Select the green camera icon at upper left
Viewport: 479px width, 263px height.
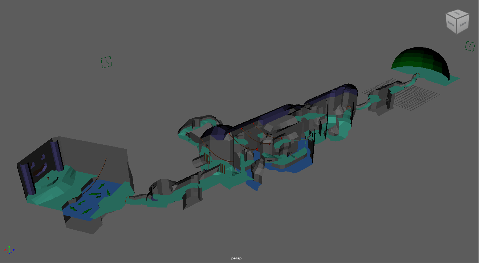(x=106, y=62)
